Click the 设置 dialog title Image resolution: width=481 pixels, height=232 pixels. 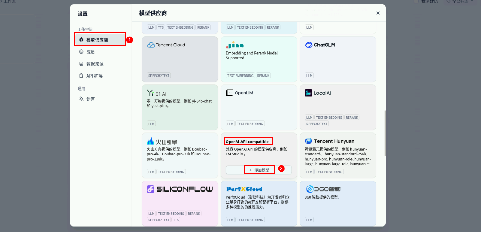pyautogui.click(x=82, y=14)
